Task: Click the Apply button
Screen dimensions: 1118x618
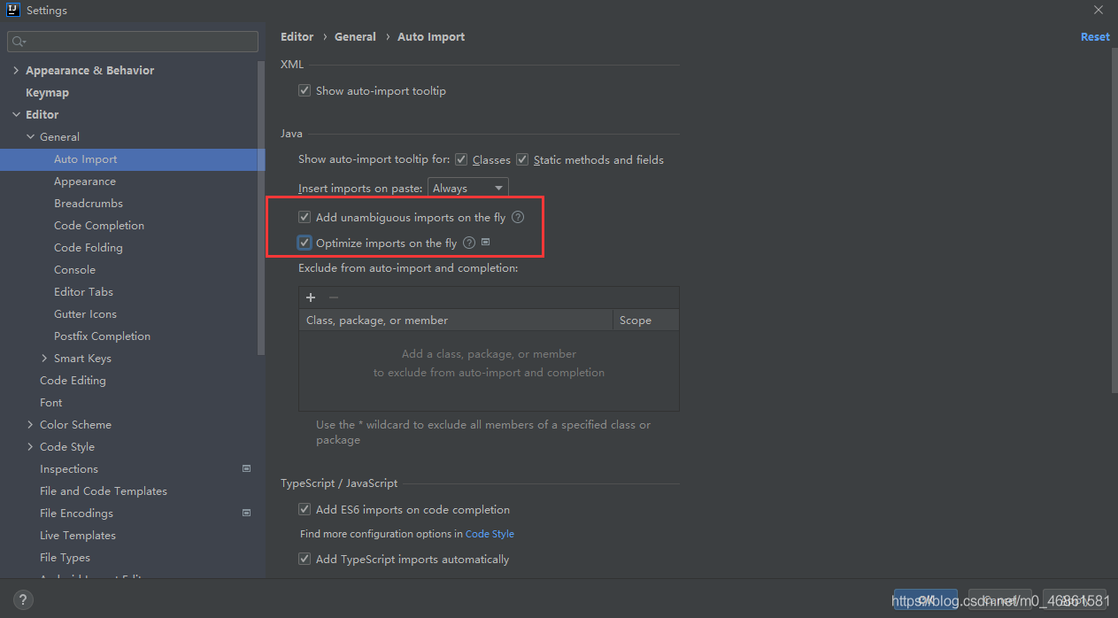Action: click(x=1075, y=600)
